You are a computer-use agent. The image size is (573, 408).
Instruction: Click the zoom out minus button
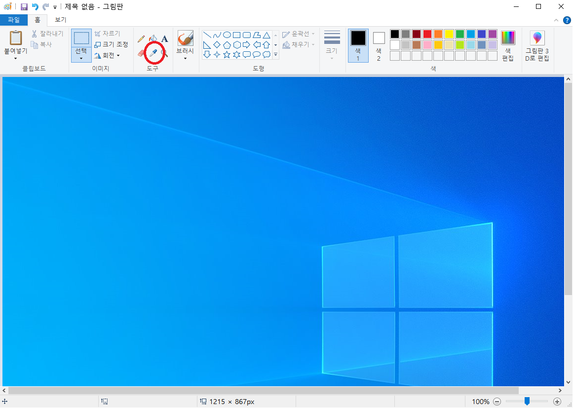pyautogui.click(x=497, y=402)
